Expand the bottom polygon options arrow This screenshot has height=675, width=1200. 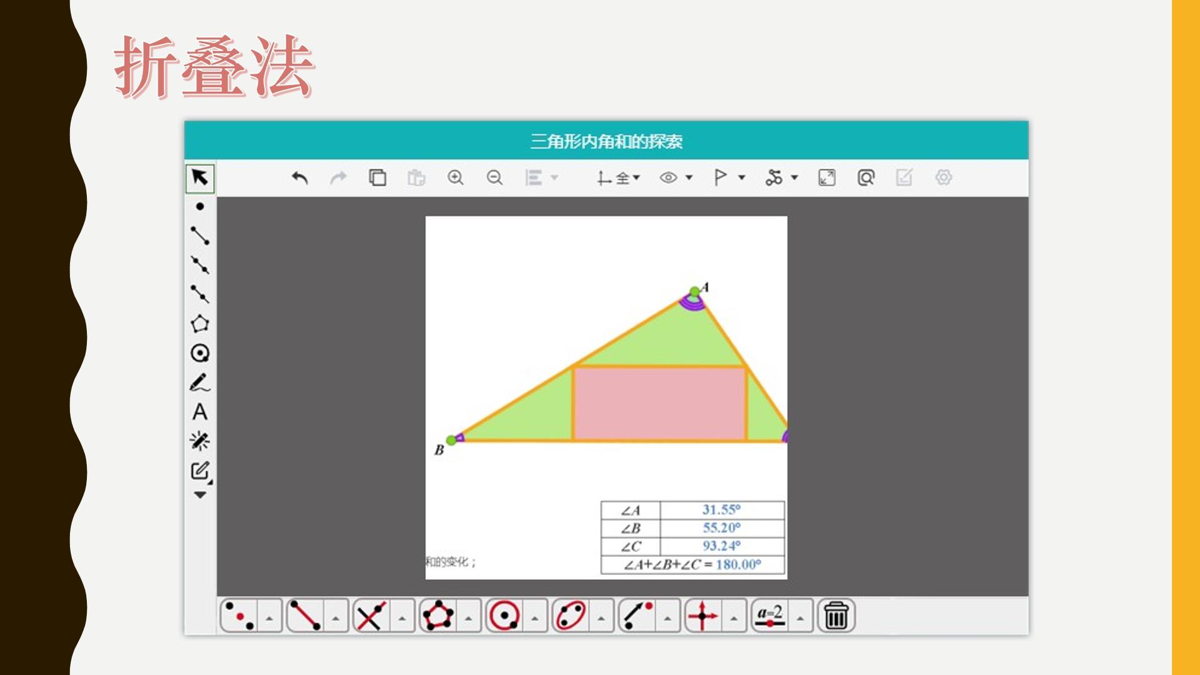[468, 618]
